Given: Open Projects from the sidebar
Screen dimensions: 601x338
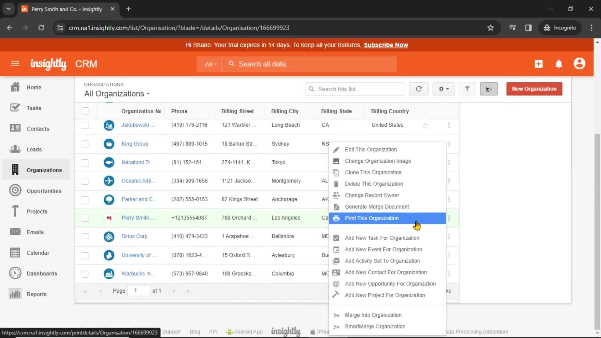Looking at the screenshot, I should pos(37,211).
